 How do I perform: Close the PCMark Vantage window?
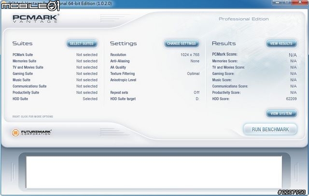click(x=300, y=2)
